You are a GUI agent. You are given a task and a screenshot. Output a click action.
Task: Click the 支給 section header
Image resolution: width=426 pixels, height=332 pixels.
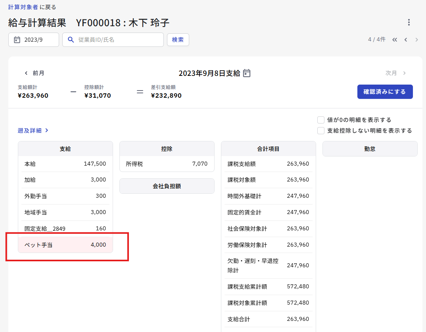(65, 149)
